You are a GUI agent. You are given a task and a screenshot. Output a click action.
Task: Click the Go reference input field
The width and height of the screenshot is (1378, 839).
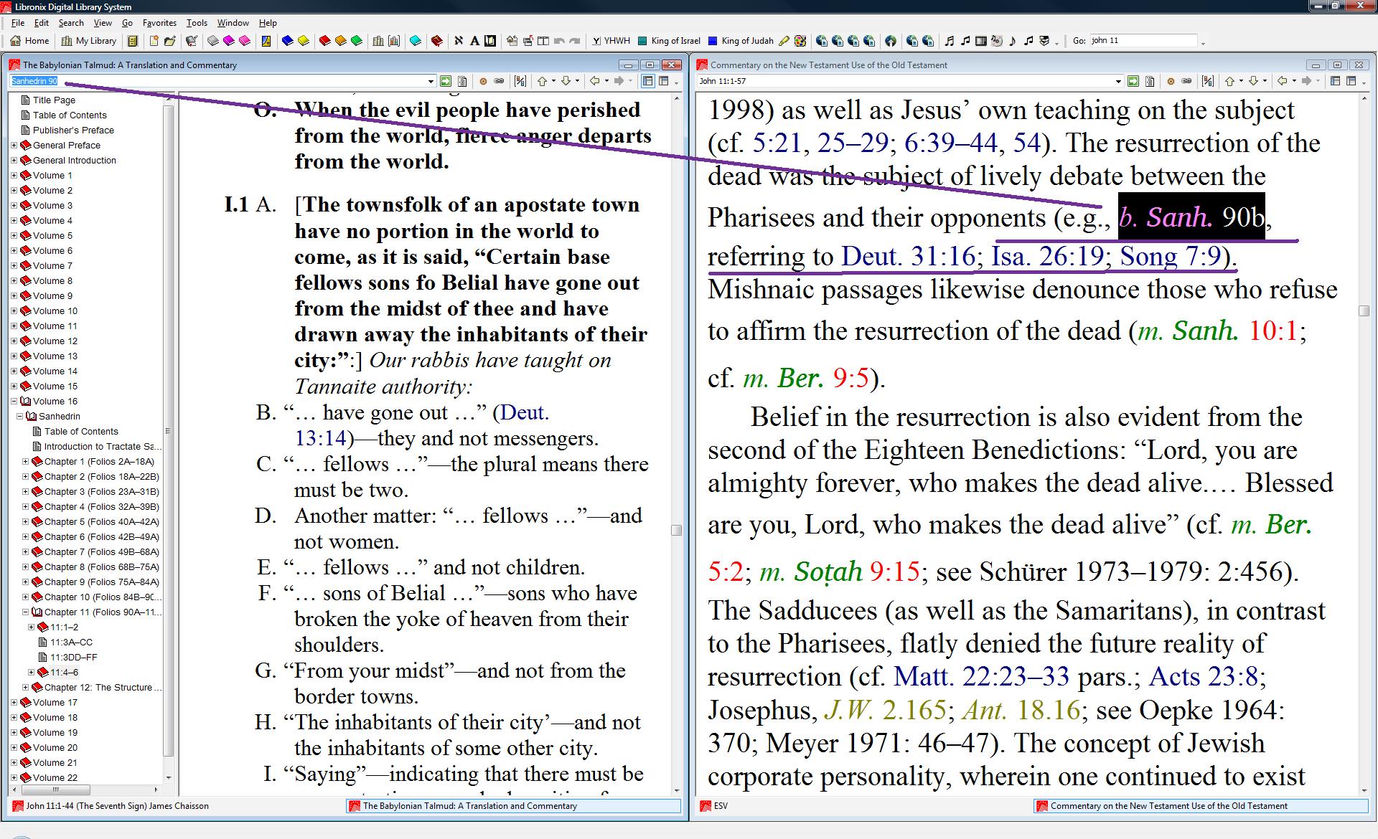(1143, 41)
